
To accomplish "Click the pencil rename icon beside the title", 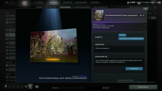I will (144, 15).
